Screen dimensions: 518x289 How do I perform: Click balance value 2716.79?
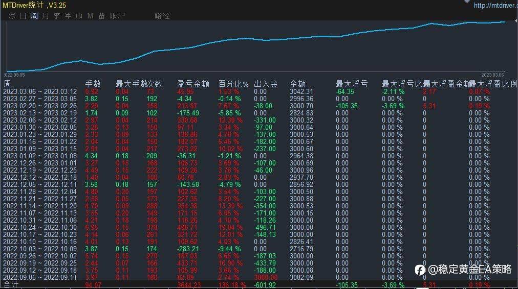301,249
